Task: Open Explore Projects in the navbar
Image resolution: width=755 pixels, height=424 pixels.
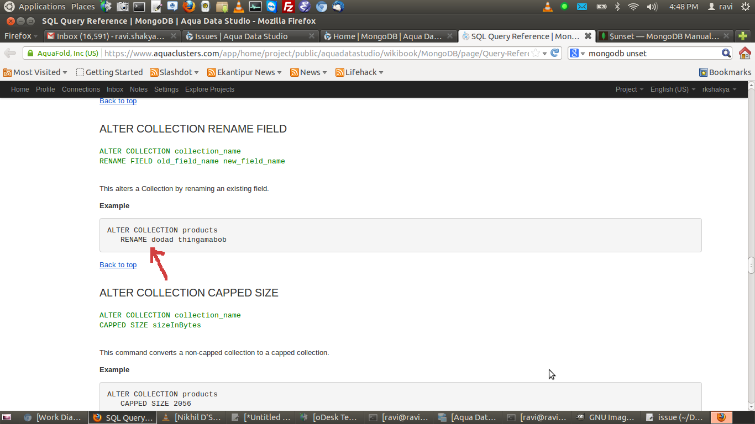Action: 209,89
